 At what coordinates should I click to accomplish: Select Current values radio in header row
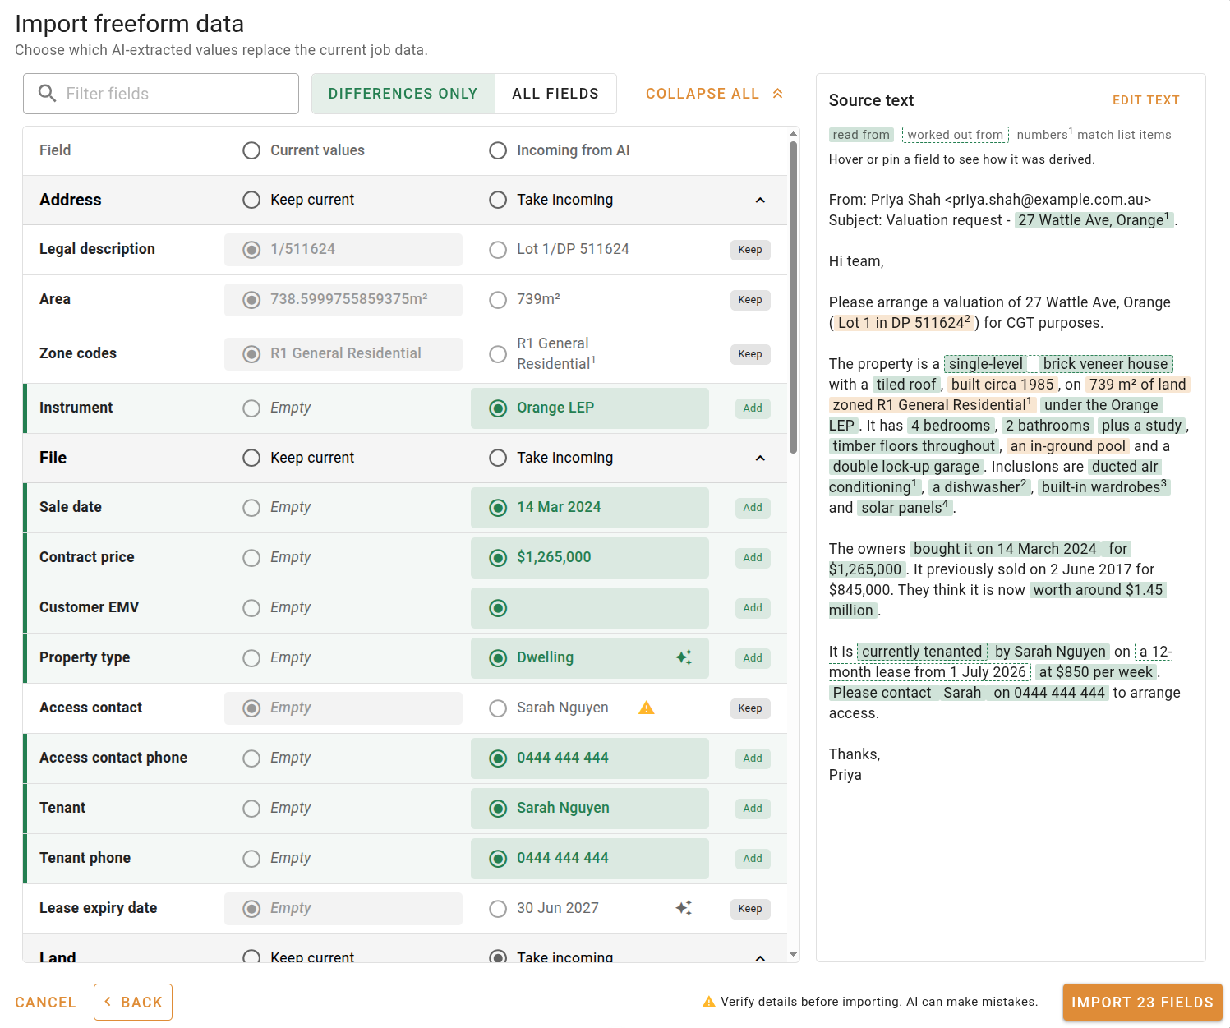(x=251, y=150)
